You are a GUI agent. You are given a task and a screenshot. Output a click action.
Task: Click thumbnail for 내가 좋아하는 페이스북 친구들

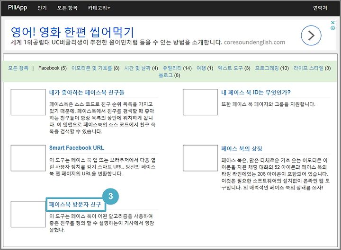coord(28,102)
